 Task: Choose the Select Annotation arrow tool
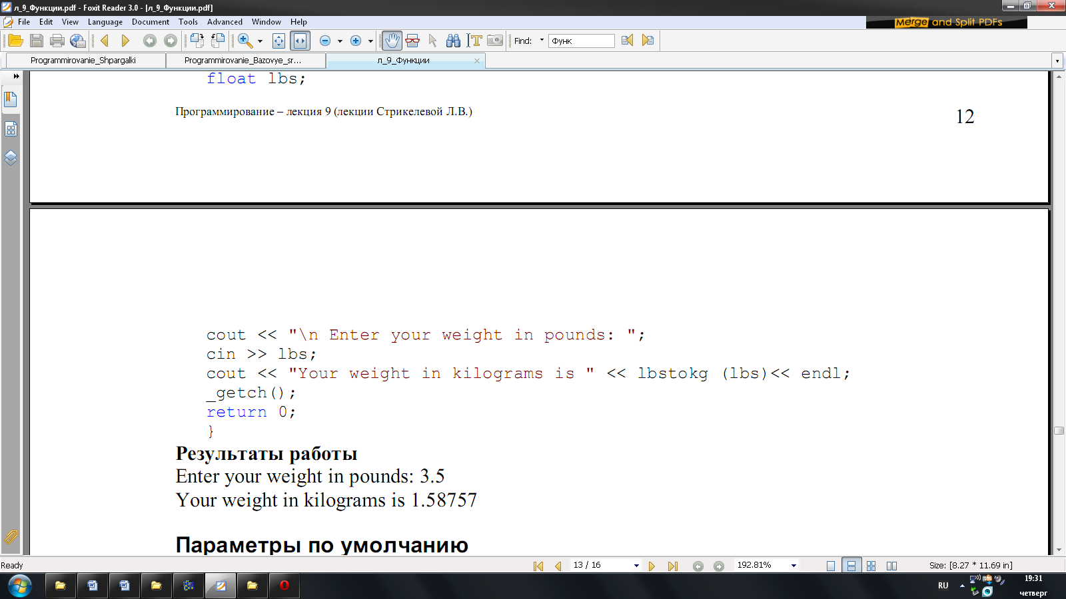[x=433, y=41]
